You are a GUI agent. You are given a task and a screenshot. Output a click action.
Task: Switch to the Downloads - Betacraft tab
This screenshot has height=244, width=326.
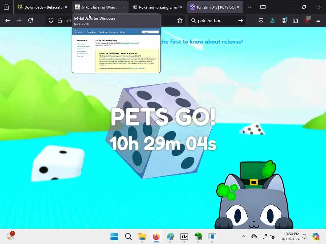tap(43, 7)
